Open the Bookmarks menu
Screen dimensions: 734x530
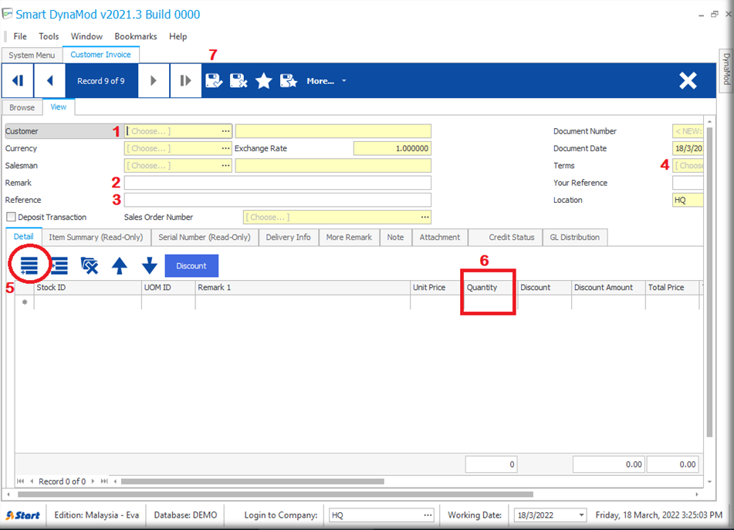136,36
